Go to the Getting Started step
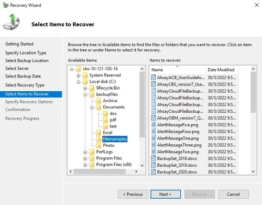Viewport: 262px width, 205px height. pyautogui.click(x=19, y=44)
